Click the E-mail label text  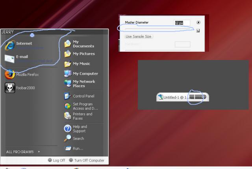coord(22,57)
